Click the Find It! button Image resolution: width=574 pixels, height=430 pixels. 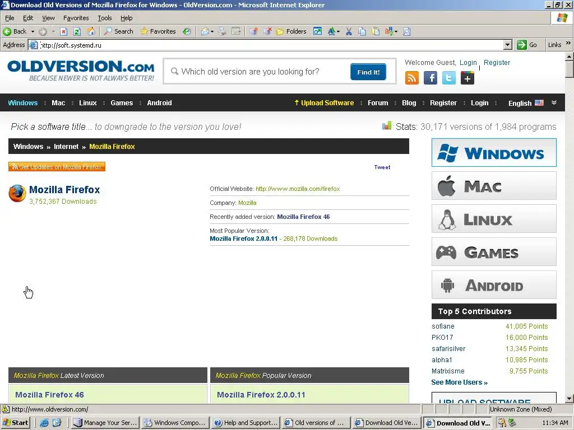point(368,72)
